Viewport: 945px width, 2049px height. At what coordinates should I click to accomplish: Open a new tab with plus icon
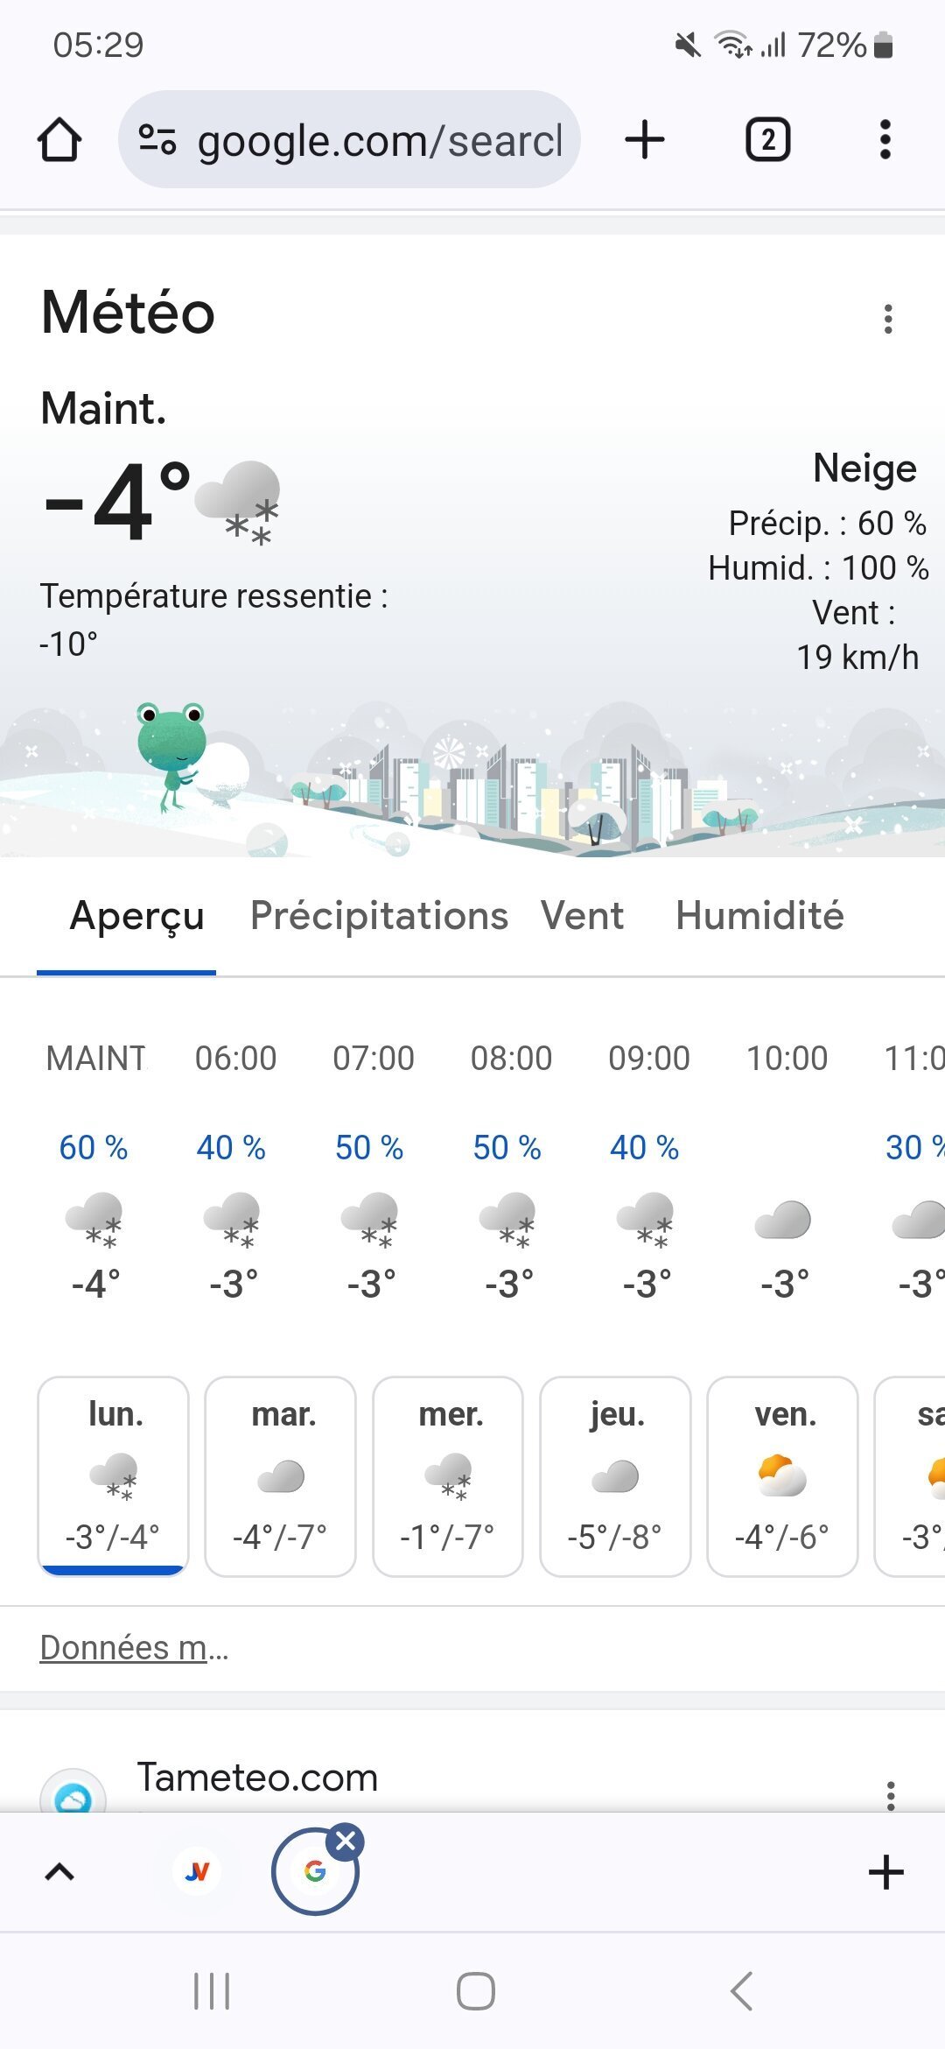(645, 140)
